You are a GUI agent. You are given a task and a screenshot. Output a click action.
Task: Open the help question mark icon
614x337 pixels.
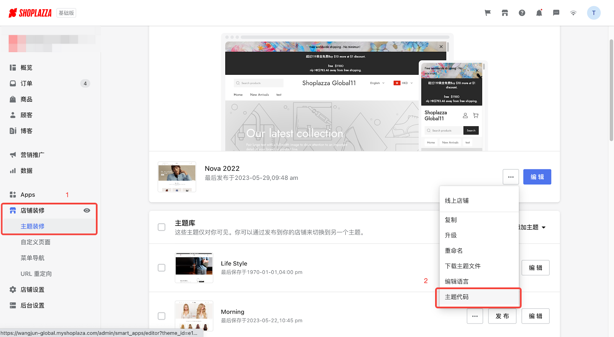pyautogui.click(x=522, y=13)
